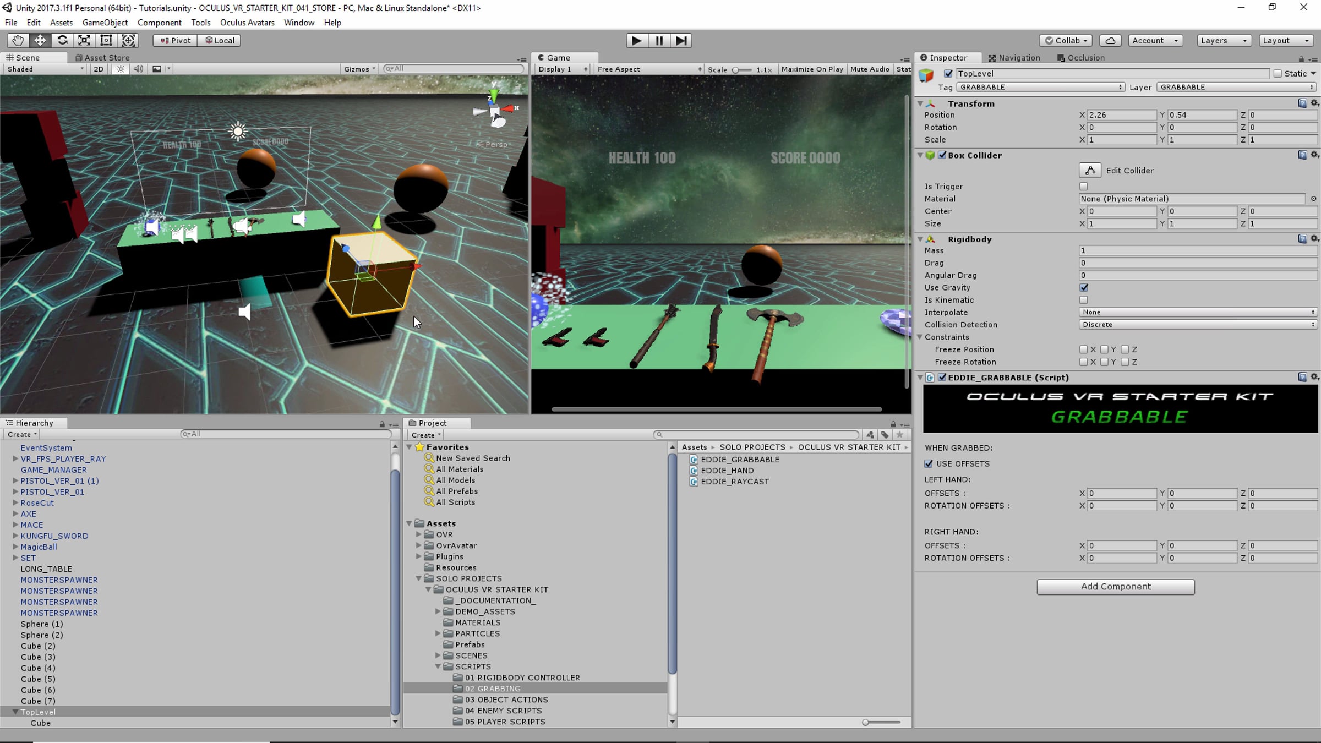The height and width of the screenshot is (743, 1321).
Task: Open the Collab button menu
Action: [1066, 40]
